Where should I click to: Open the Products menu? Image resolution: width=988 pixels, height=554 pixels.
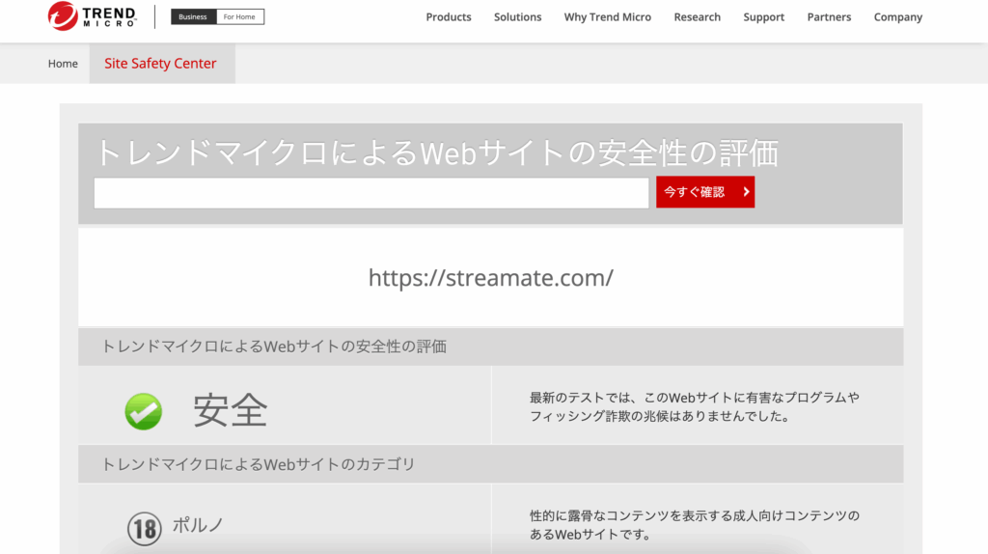pos(449,17)
